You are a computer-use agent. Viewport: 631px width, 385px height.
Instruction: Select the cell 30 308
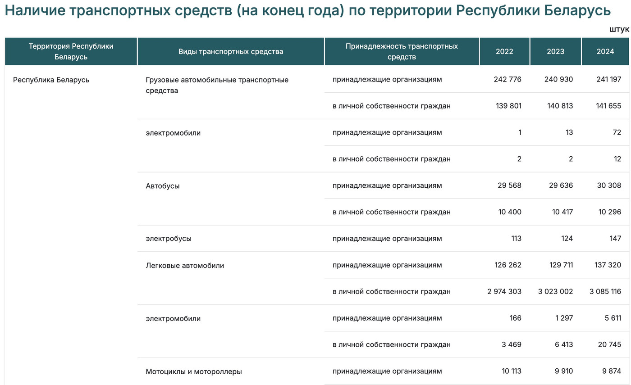[x=609, y=186]
